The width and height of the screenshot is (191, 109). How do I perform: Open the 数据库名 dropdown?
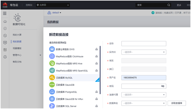pyautogui.click(x=144, y=103)
